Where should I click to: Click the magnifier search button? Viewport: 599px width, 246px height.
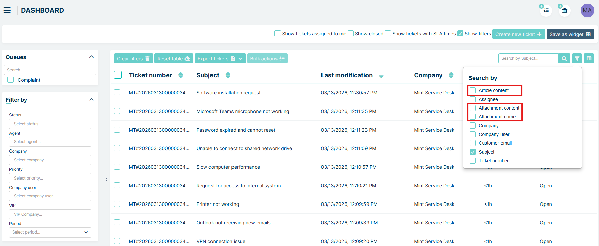pyautogui.click(x=564, y=59)
